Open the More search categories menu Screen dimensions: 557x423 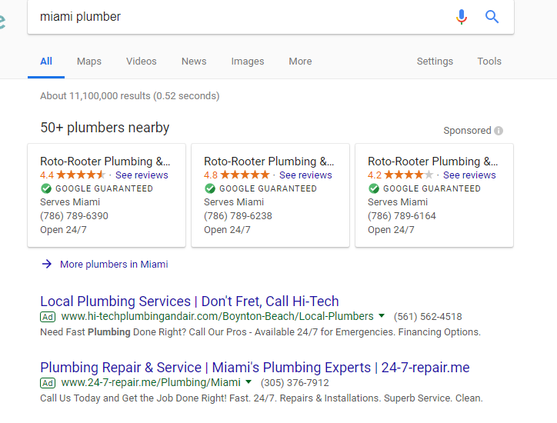tap(300, 62)
